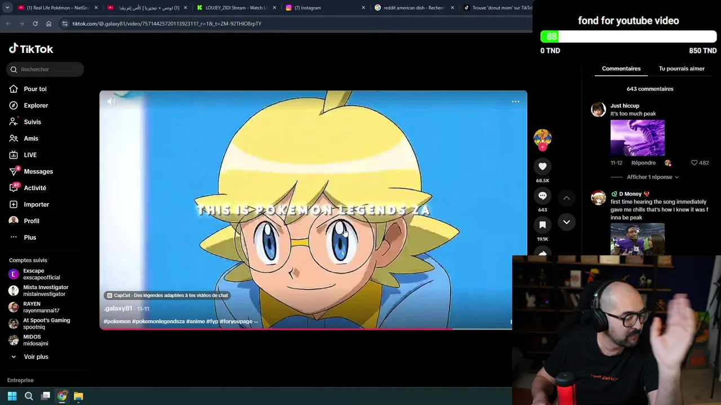The image size is (721, 405).
Task: Mute the video with speaker icon
Action: [x=111, y=101]
